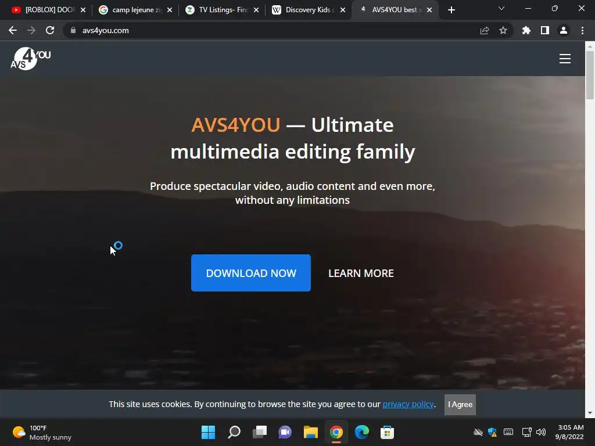Accept cookies with I Agree button

460,405
